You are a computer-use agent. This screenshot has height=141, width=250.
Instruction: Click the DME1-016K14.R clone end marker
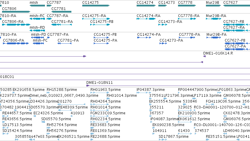(204, 56)
